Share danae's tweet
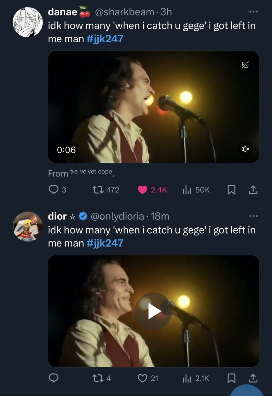 click(x=253, y=190)
